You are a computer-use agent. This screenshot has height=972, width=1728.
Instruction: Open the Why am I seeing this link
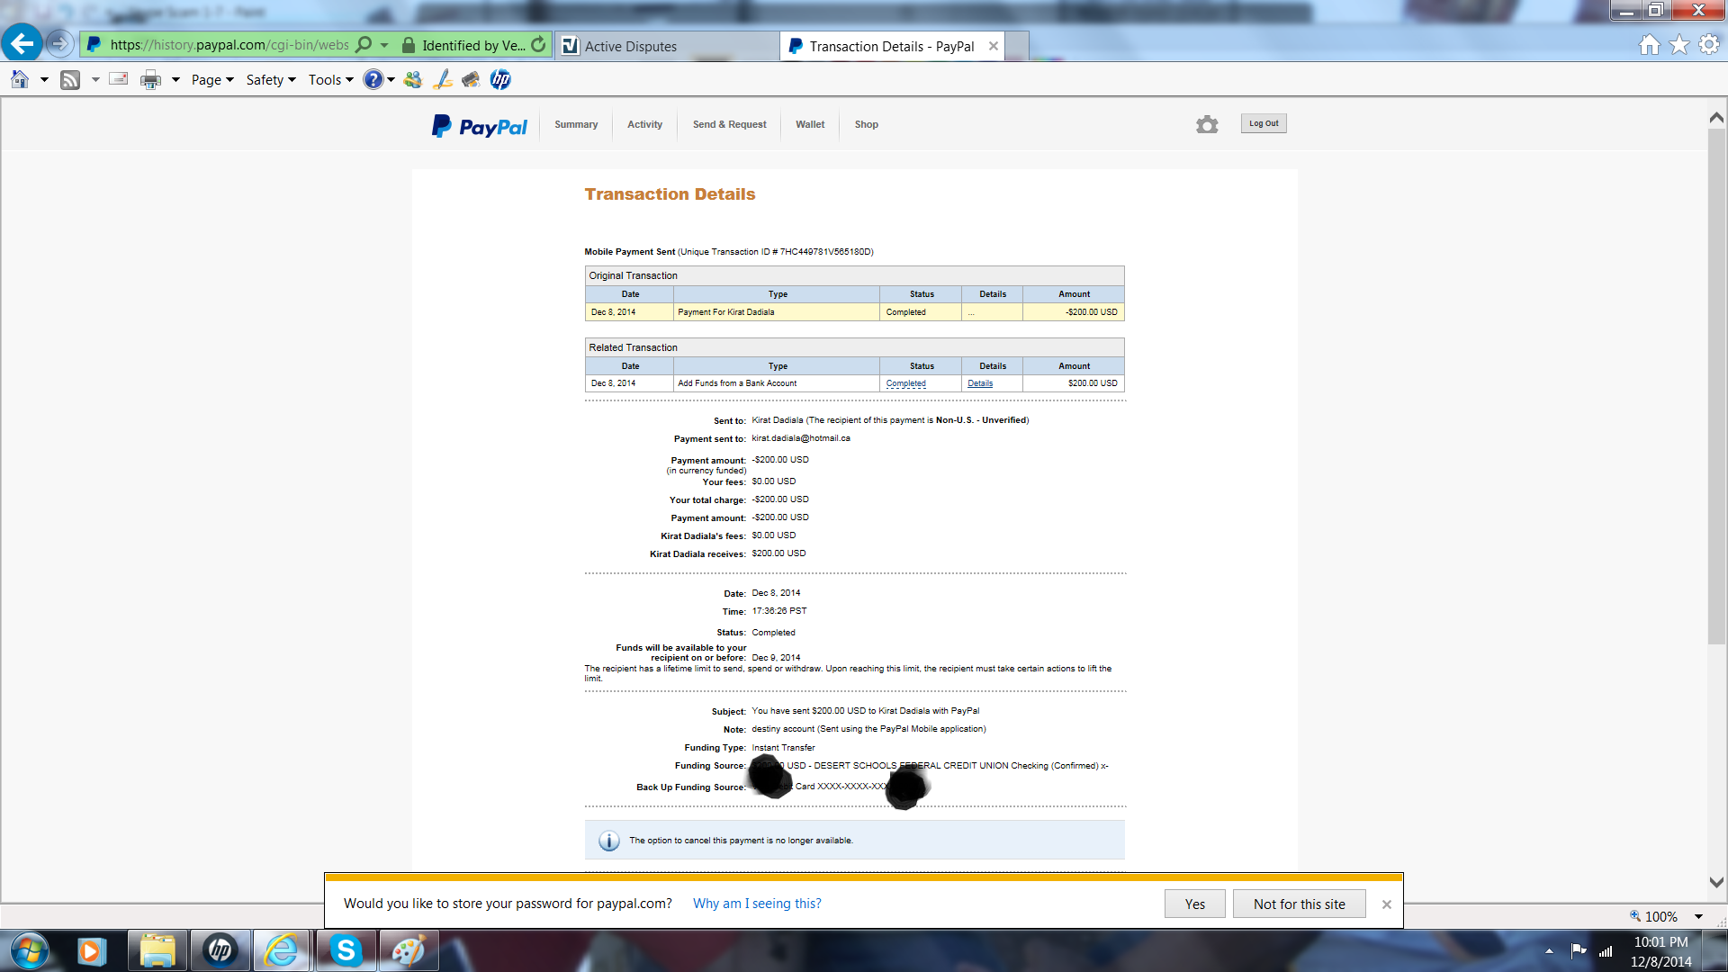coord(757,904)
